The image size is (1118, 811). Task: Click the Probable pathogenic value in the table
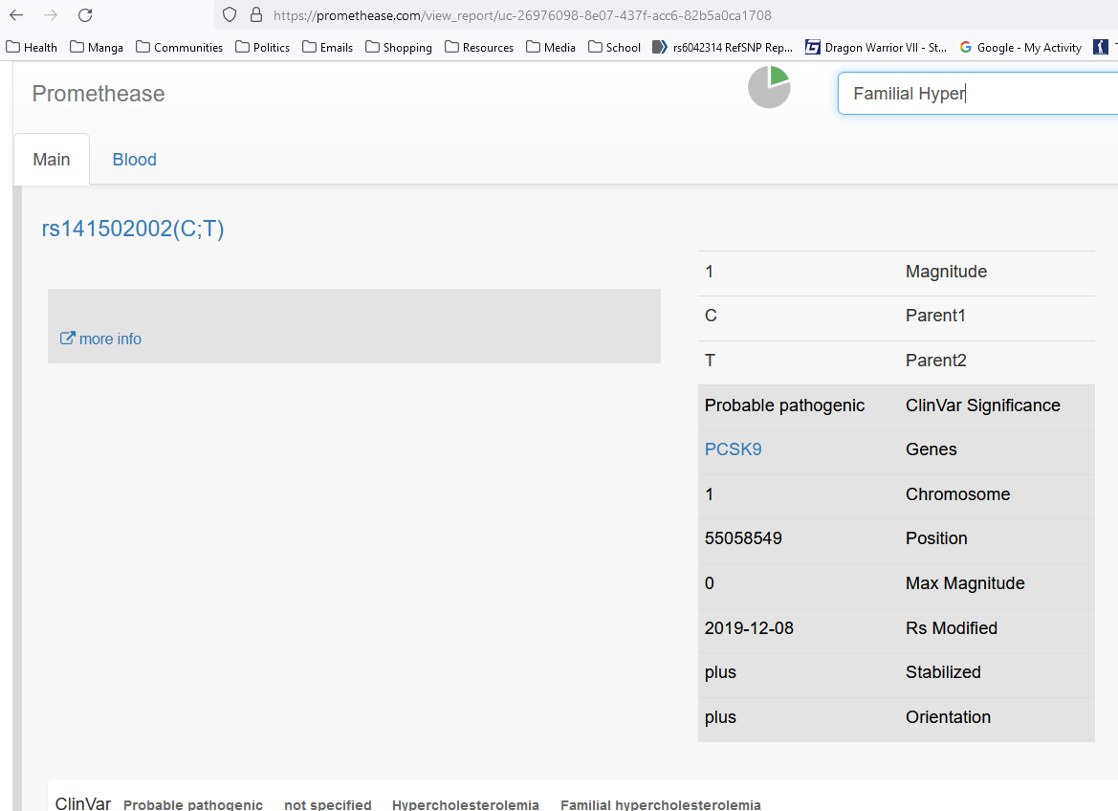pos(784,405)
